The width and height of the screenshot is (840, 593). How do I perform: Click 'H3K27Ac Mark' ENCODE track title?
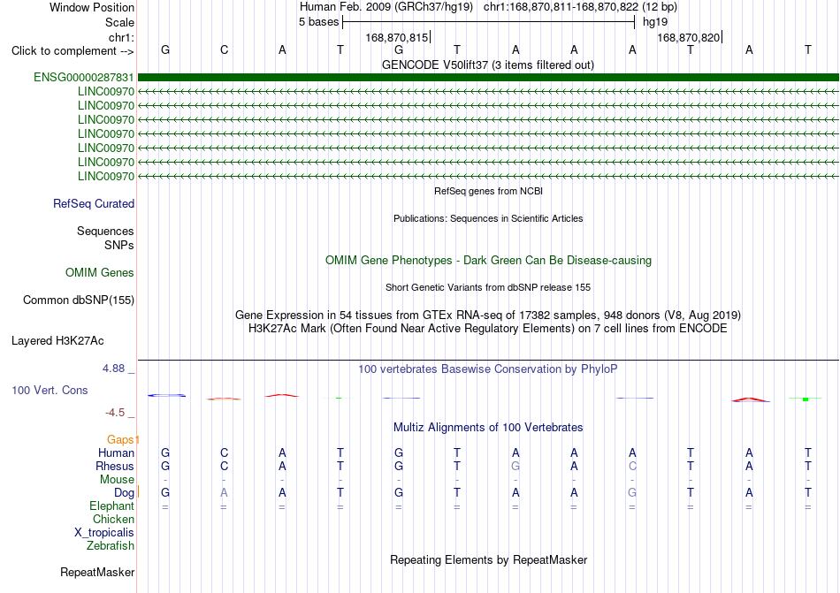tap(488, 328)
